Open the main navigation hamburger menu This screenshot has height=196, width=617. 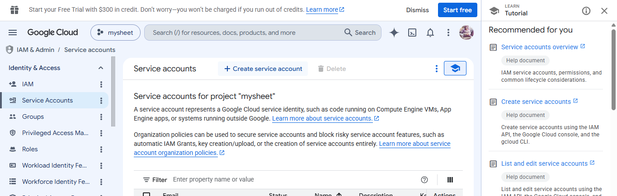(x=13, y=33)
